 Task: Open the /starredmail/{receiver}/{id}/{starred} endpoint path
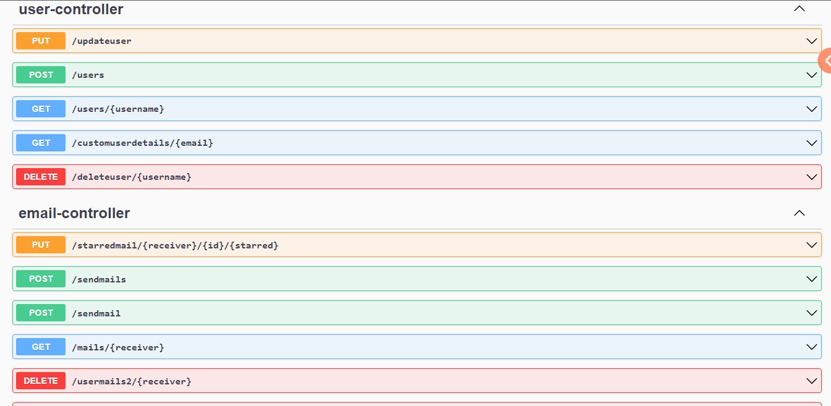(175, 245)
